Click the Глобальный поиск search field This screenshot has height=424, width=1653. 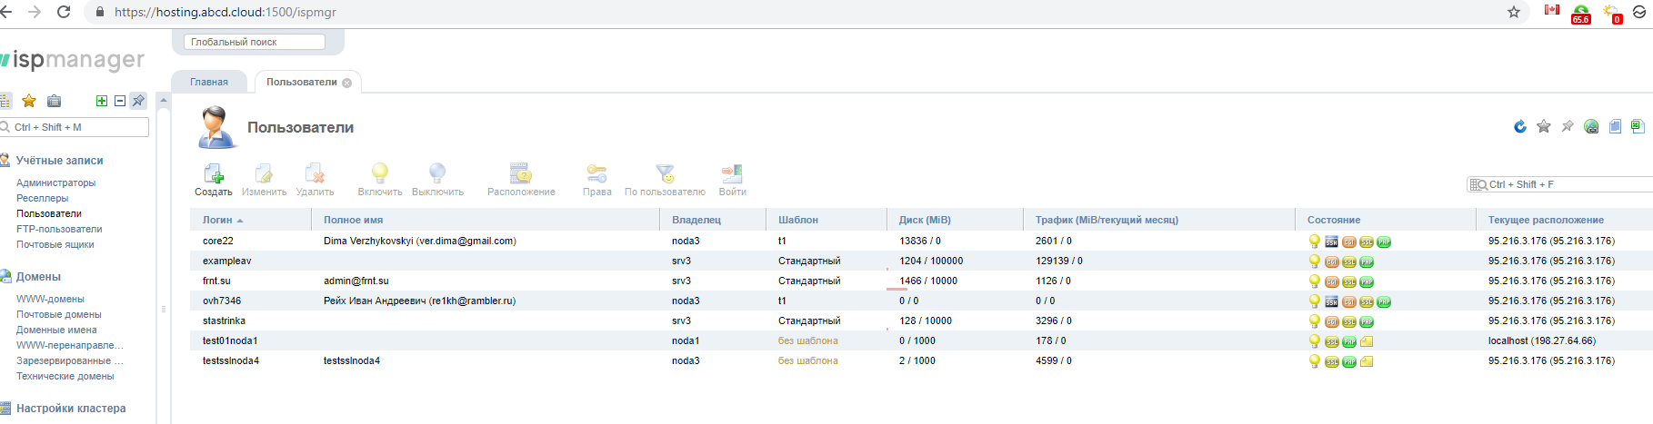(255, 42)
